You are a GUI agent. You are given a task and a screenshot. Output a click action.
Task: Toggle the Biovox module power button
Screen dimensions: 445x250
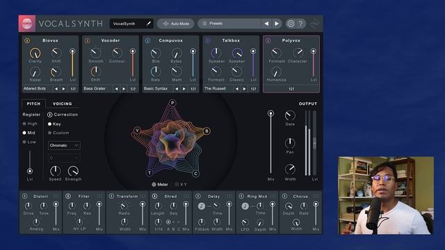click(27, 40)
